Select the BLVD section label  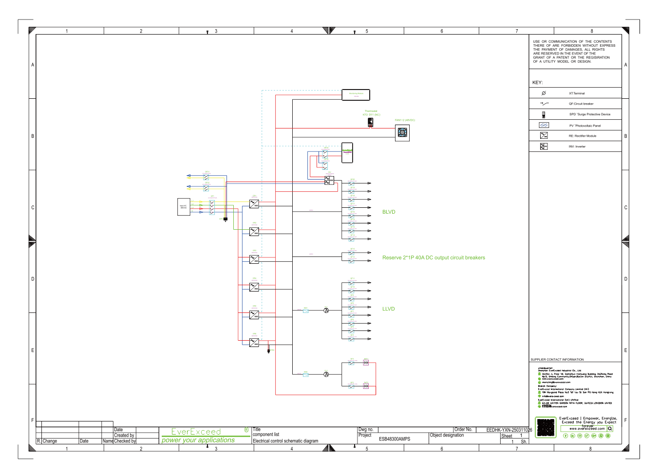pyautogui.click(x=389, y=212)
